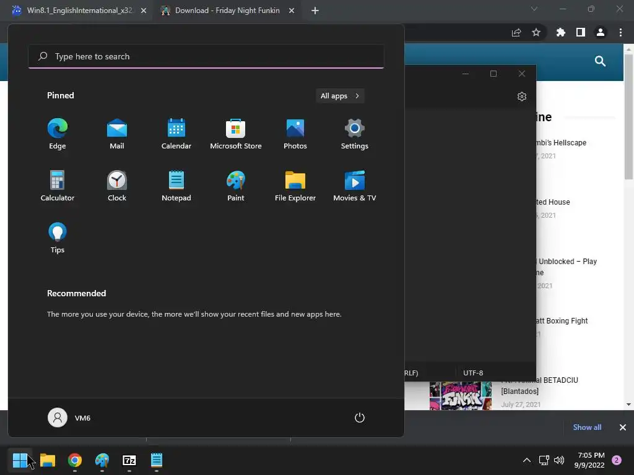Expand the All apps list
Screen dimensions: 634x475
[x=340, y=96]
